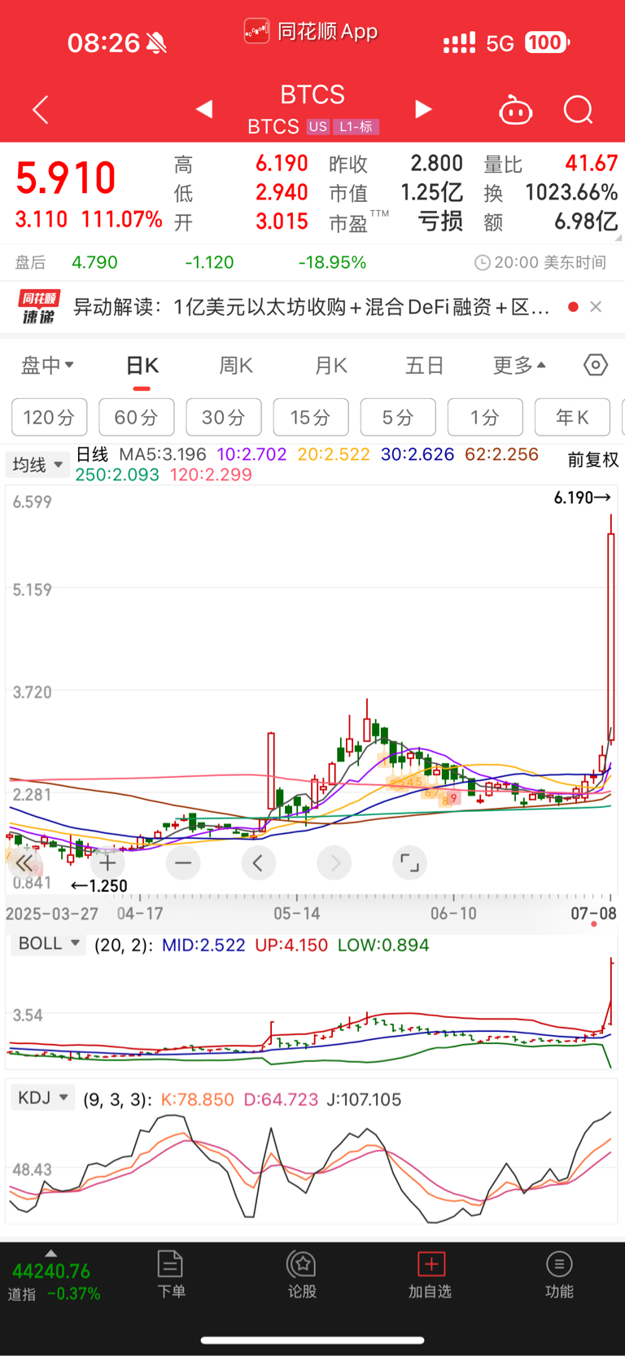Viewport: 625px width, 1356px height.
Task: Choose the 年K period button
Action: 572,418
